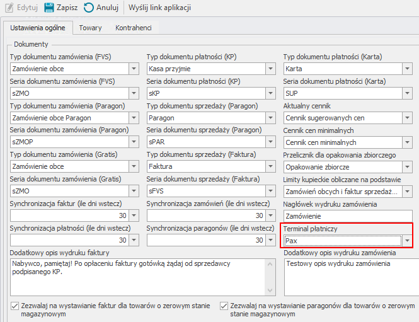
Task: Expand Seria dokumentu sprzedaży (Faktura) dropdown
Action: point(270,191)
